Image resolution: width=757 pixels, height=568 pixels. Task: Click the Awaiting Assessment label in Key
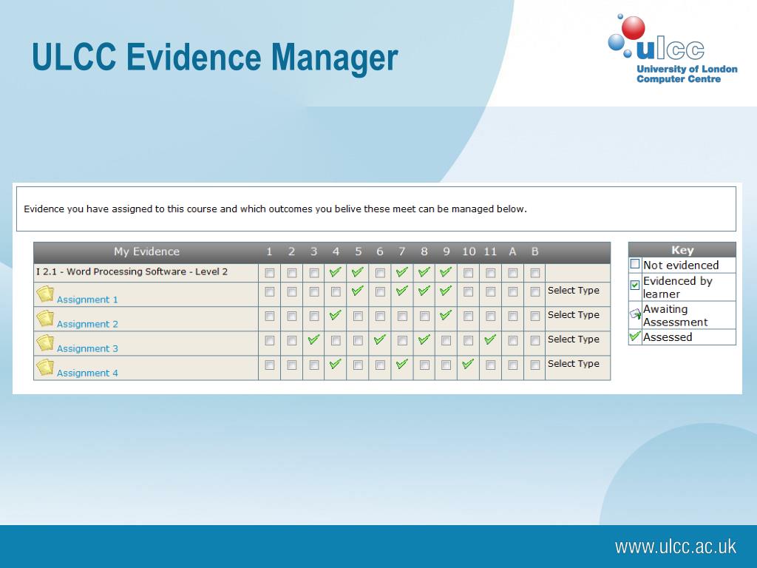pyautogui.click(x=675, y=315)
